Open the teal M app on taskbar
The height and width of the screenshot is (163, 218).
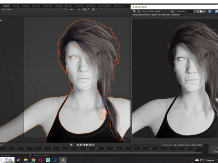(48, 160)
